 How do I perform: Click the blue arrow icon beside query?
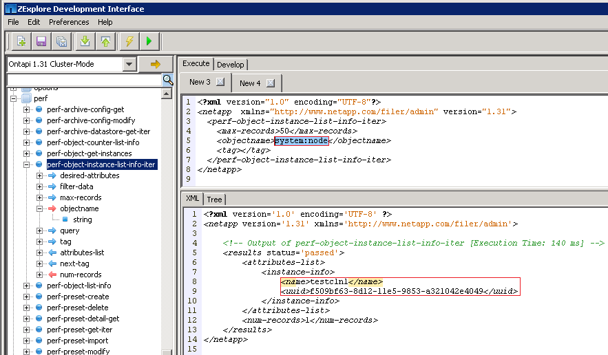pos(52,230)
